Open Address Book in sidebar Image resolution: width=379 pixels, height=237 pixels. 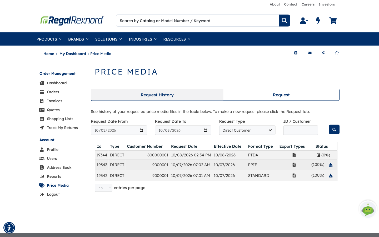coord(59,167)
